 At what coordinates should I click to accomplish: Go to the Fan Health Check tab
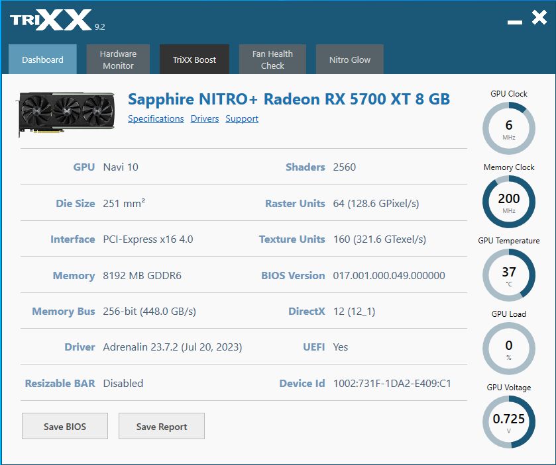click(x=272, y=59)
